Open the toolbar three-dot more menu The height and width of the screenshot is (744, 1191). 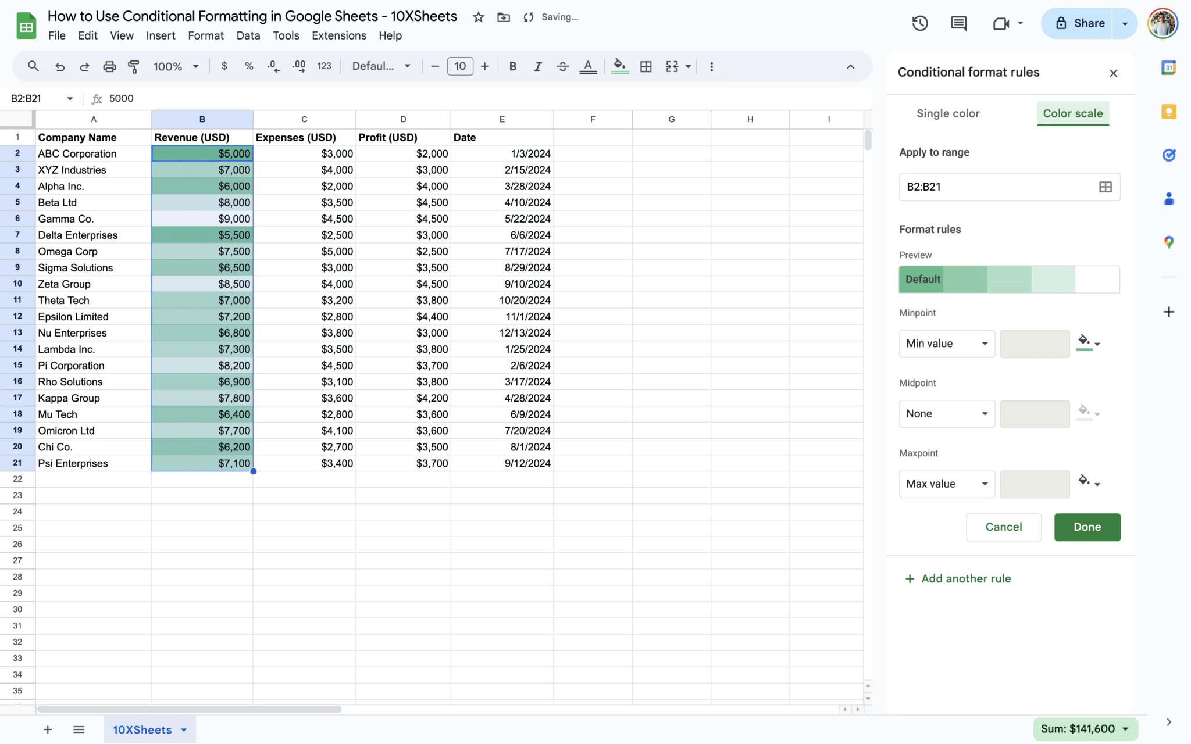point(711,66)
